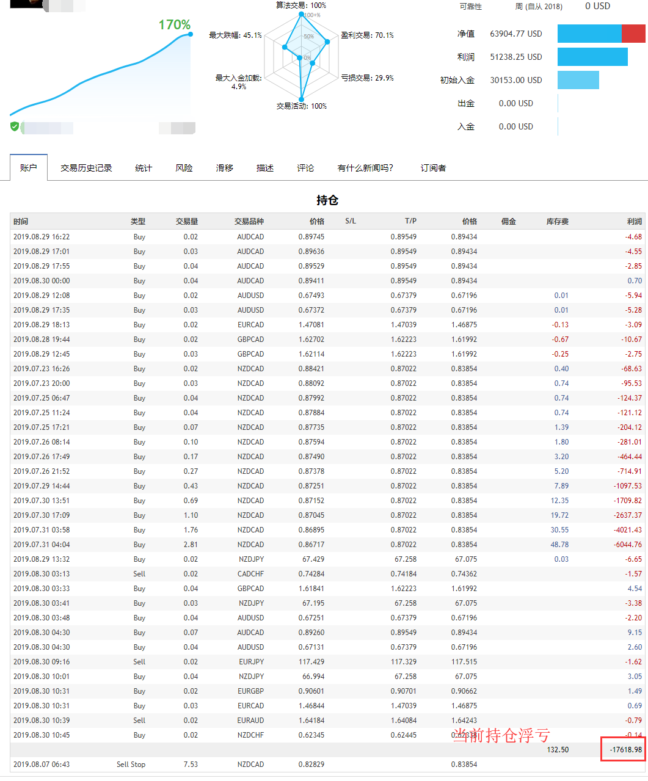Open the 订阅者 tab
648x781 pixels.
pyautogui.click(x=433, y=168)
